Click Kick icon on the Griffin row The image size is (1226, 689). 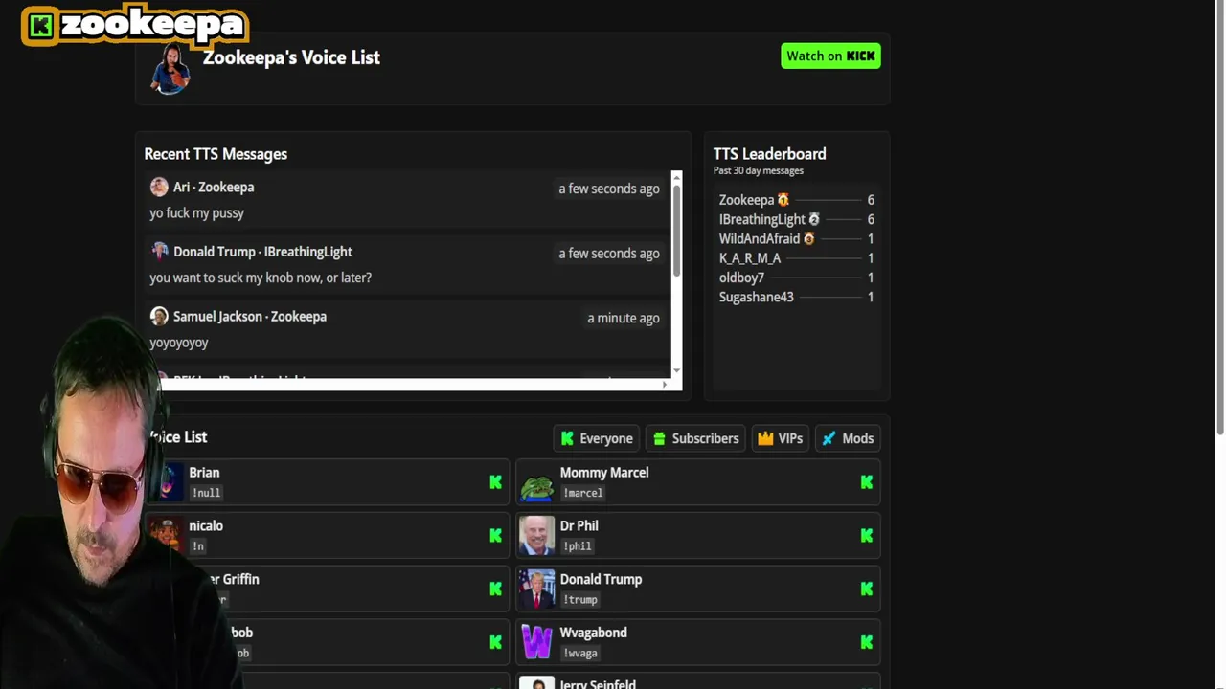pyautogui.click(x=495, y=589)
